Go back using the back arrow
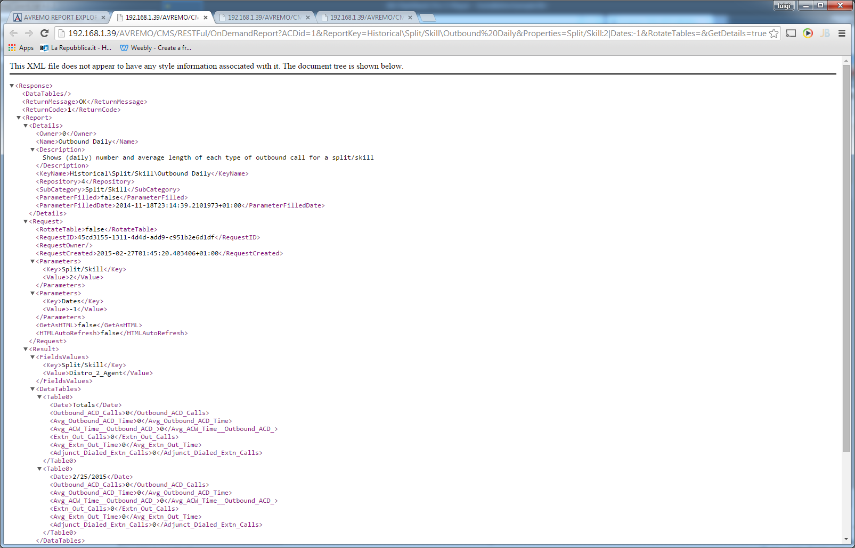This screenshot has height=548, width=855. (x=13, y=33)
